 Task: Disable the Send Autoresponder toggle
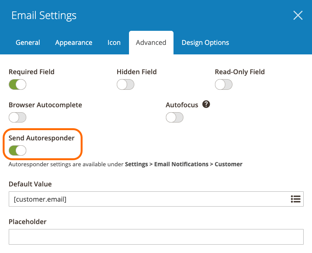(17, 150)
